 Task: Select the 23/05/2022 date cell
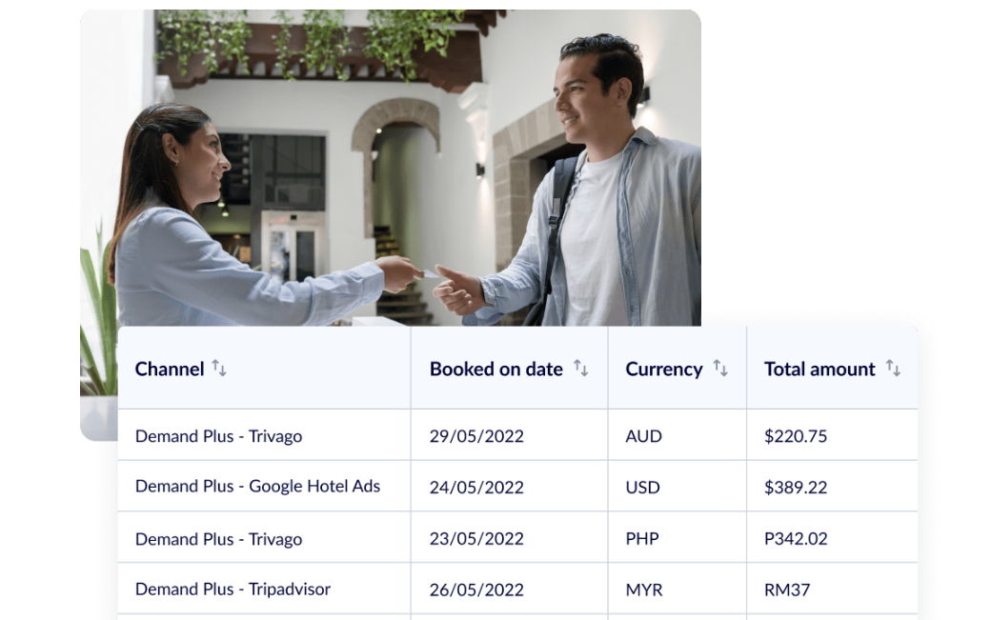point(476,539)
